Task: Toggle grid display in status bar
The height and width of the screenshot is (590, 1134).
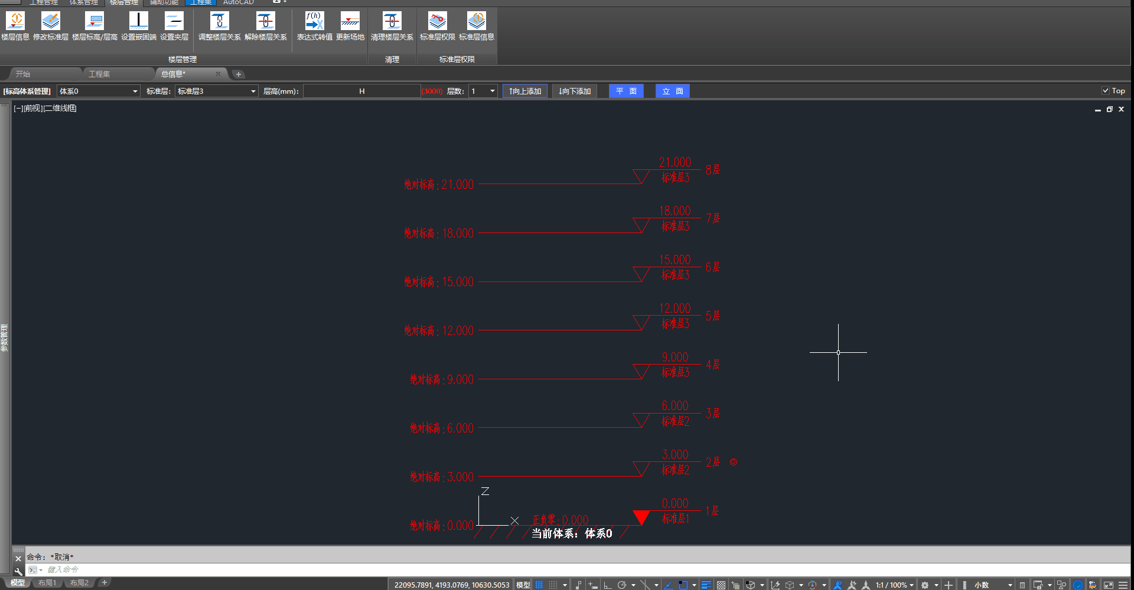Action: (539, 585)
